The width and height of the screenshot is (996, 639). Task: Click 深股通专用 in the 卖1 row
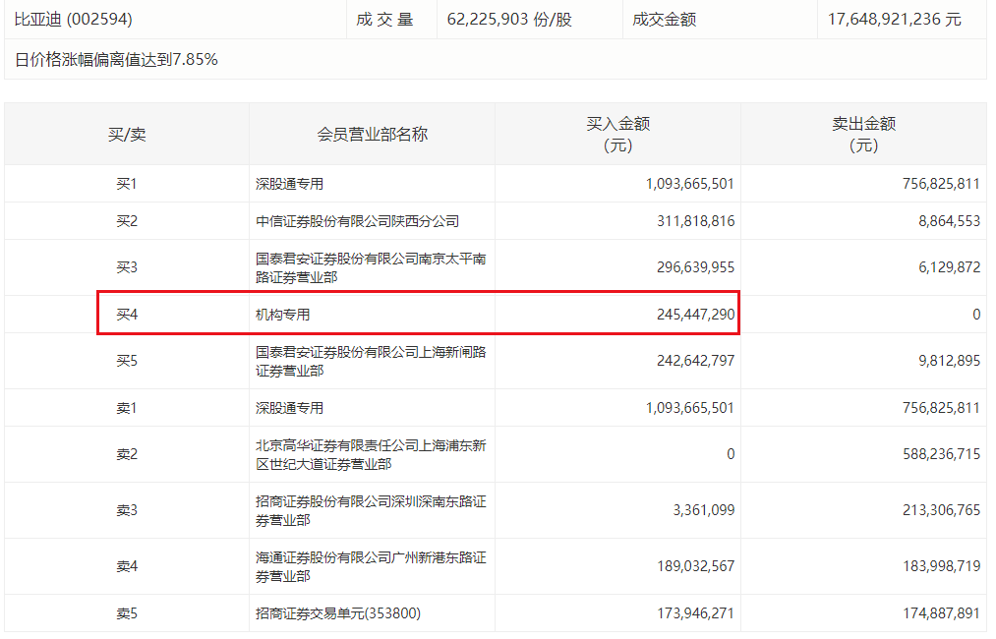[x=290, y=408]
